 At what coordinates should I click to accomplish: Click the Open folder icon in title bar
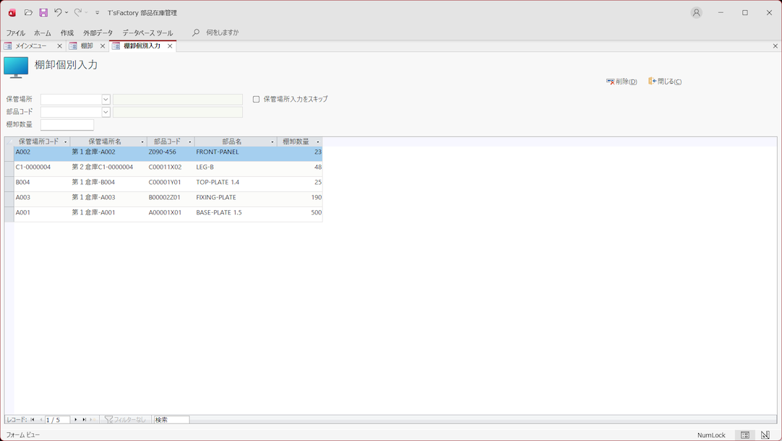tap(28, 12)
